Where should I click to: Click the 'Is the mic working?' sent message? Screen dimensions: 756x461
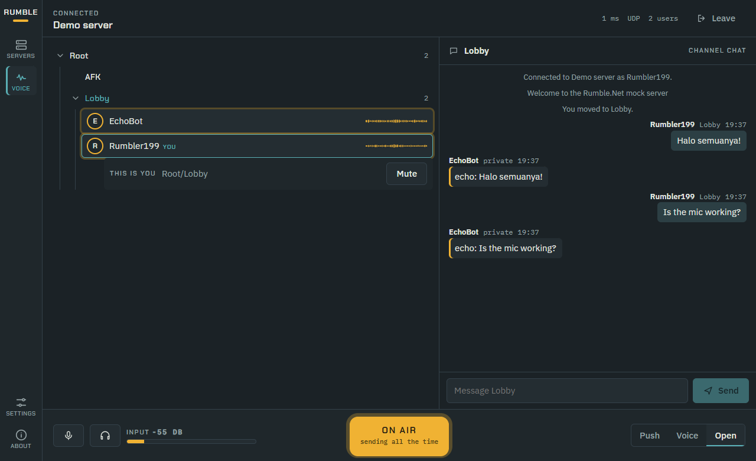(702, 212)
